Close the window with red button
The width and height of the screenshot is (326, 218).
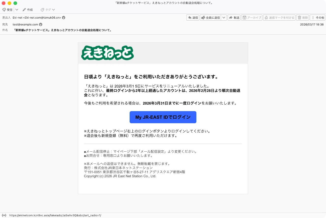[4, 3]
